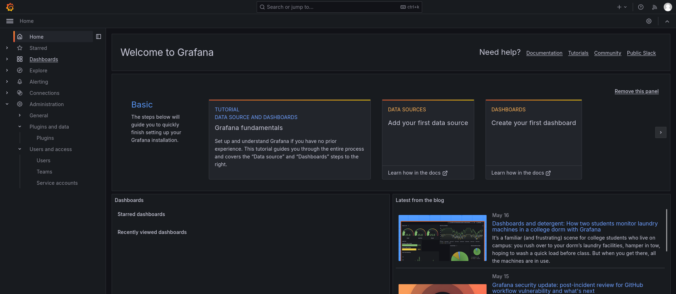676x294 pixels.
Task: Select Home in the sidebar
Action: [x=37, y=37]
